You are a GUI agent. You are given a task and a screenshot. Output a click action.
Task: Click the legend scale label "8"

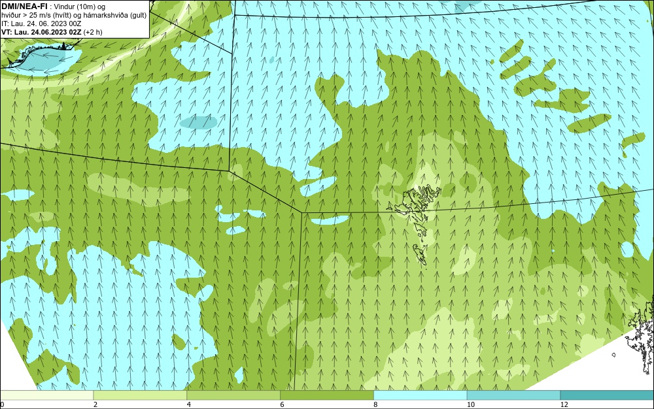376,404
